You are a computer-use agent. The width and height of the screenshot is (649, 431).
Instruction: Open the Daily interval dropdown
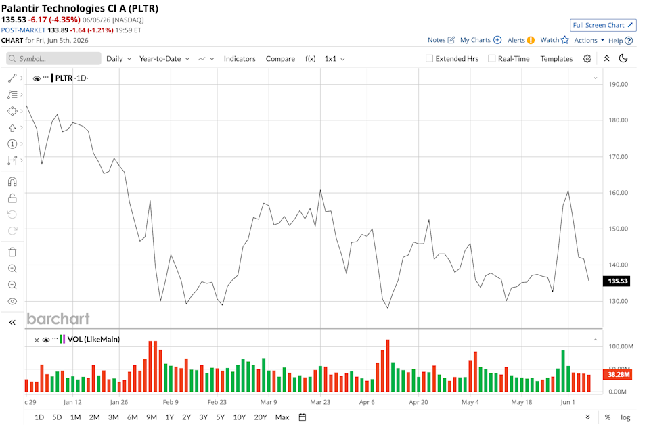[x=119, y=59]
